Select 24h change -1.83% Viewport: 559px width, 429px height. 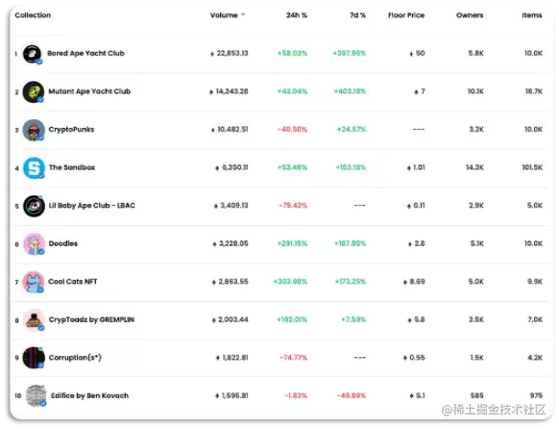point(296,395)
